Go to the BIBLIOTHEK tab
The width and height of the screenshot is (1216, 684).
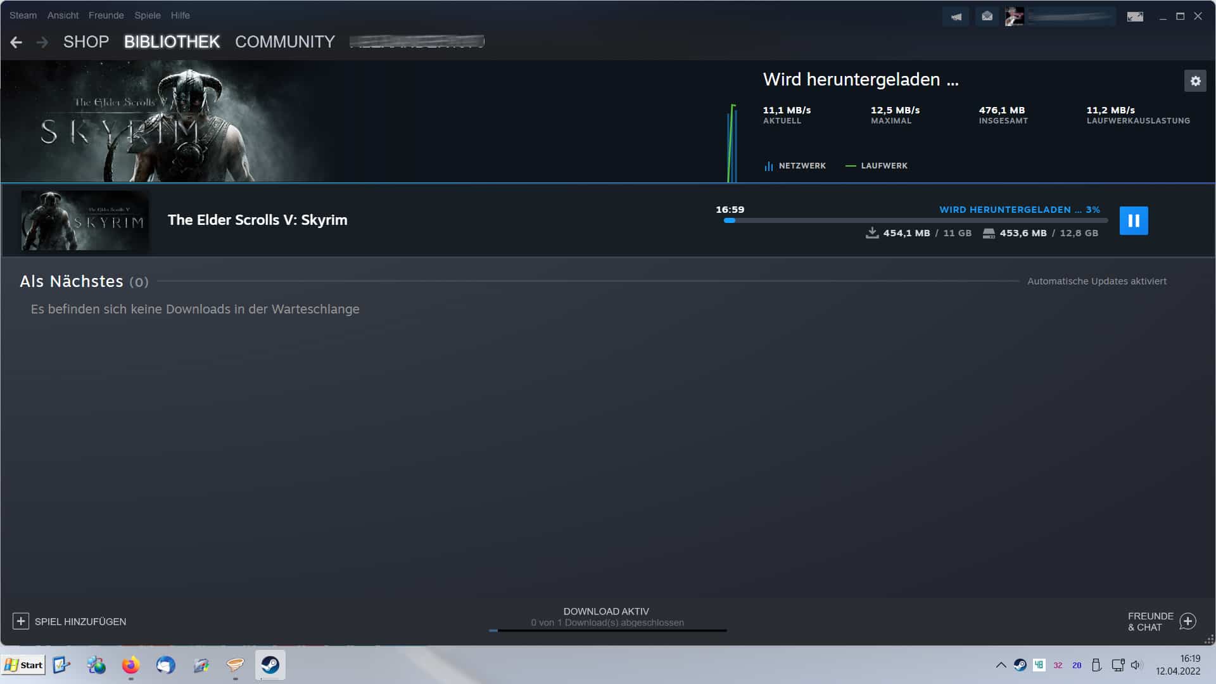pos(172,42)
